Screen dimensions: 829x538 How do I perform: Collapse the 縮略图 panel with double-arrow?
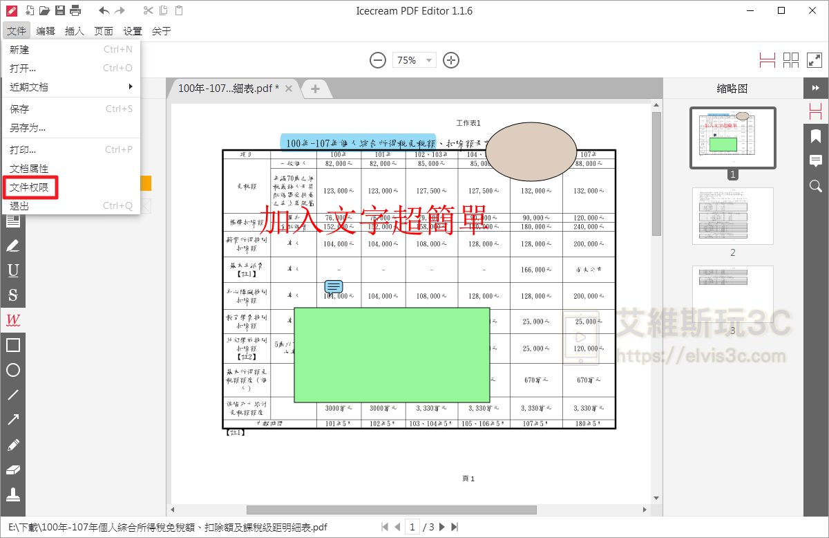(x=816, y=88)
